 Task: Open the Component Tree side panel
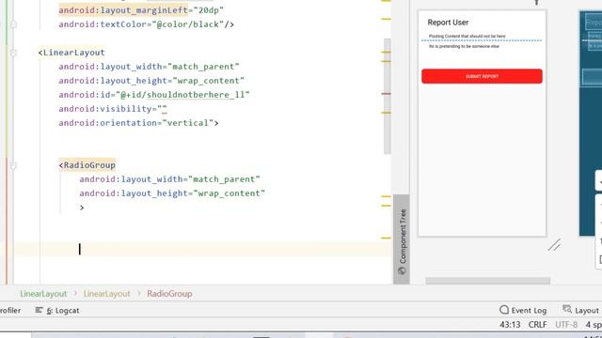(402, 240)
